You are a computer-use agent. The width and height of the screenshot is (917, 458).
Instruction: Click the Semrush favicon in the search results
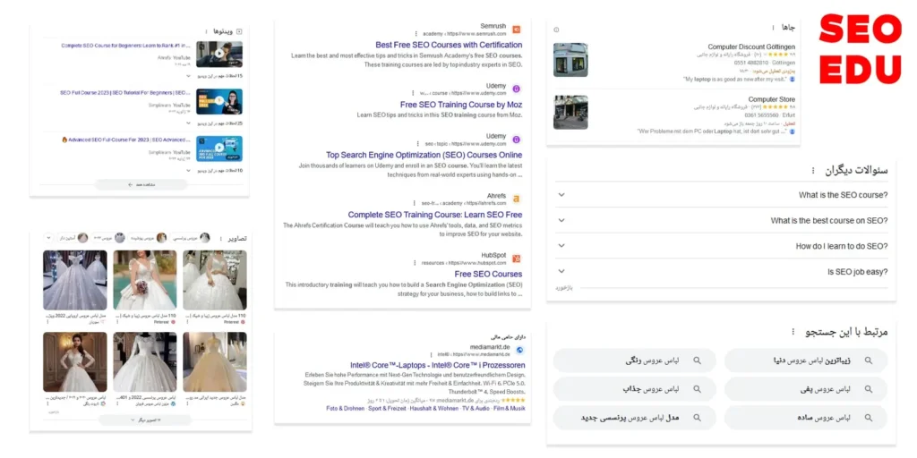pos(517,30)
